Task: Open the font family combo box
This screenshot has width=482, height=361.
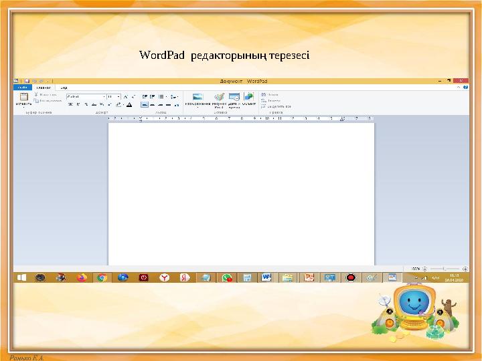Action: click(86, 97)
